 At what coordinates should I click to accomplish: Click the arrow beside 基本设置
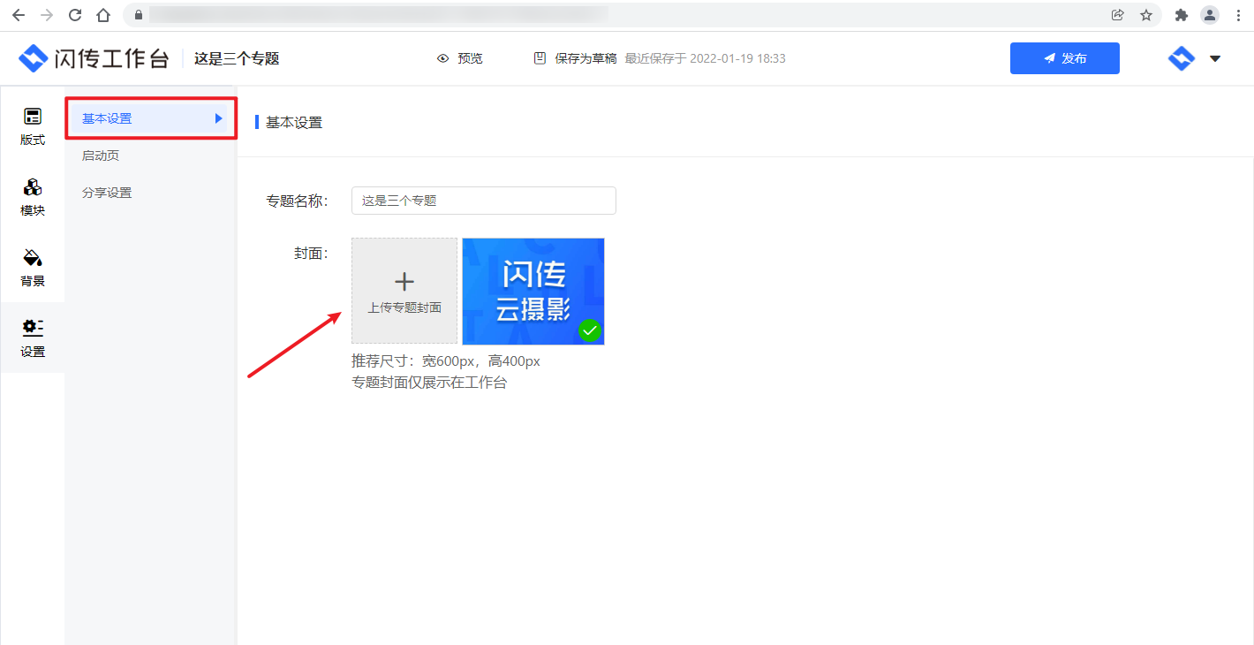(x=218, y=118)
